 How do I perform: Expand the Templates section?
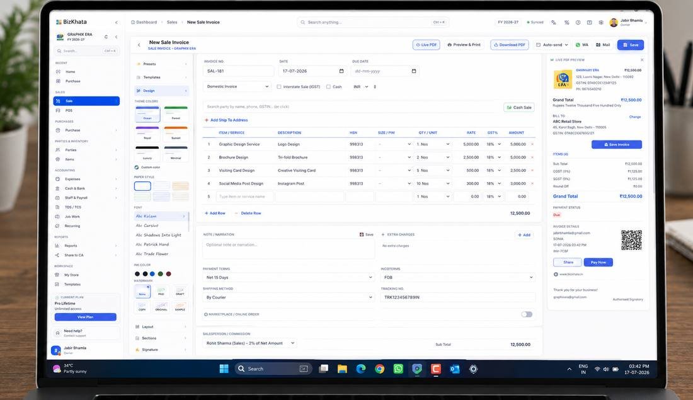point(161,77)
